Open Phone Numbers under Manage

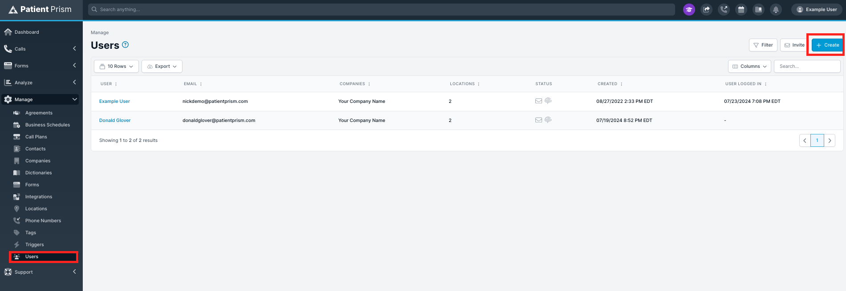tap(44, 220)
